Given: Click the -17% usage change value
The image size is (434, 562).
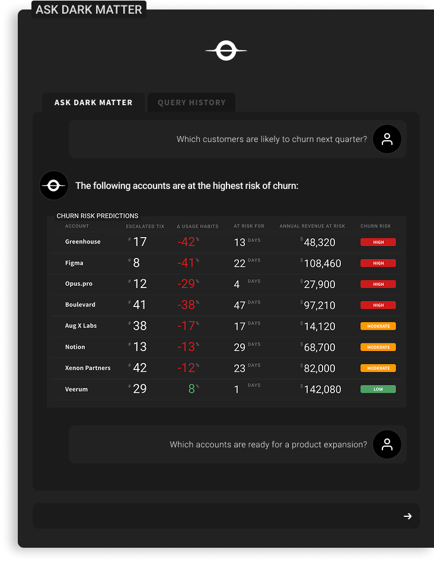Looking at the screenshot, I should pyautogui.click(x=188, y=326).
